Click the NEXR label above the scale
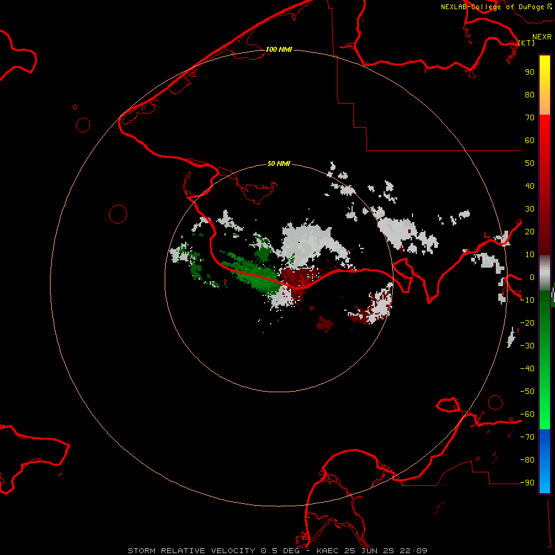This screenshot has height=555, width=555. tap(541, 37)
